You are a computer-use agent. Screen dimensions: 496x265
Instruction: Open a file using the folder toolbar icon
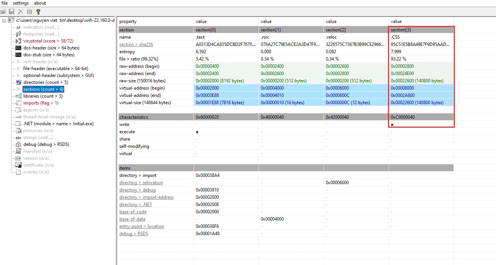pos(3,11)
